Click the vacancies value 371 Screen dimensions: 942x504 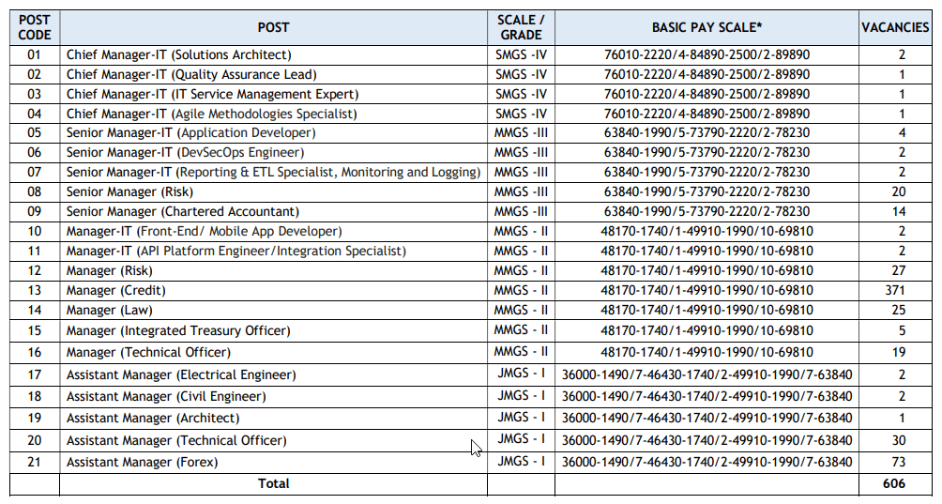pyautogui.click(x=894, y=290)
